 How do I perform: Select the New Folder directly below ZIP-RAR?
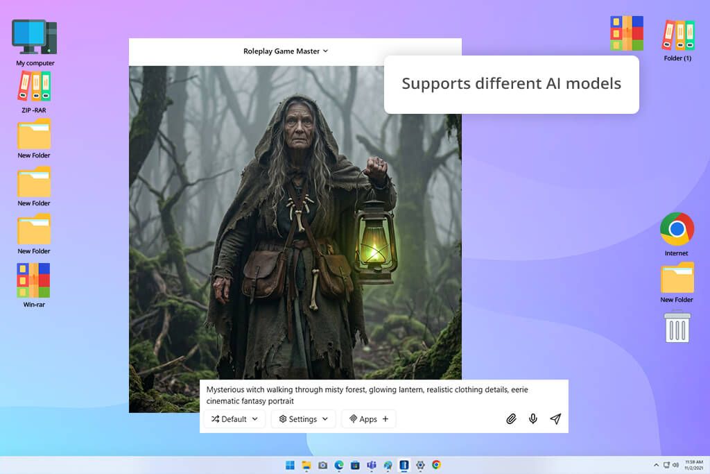point(34,139)
